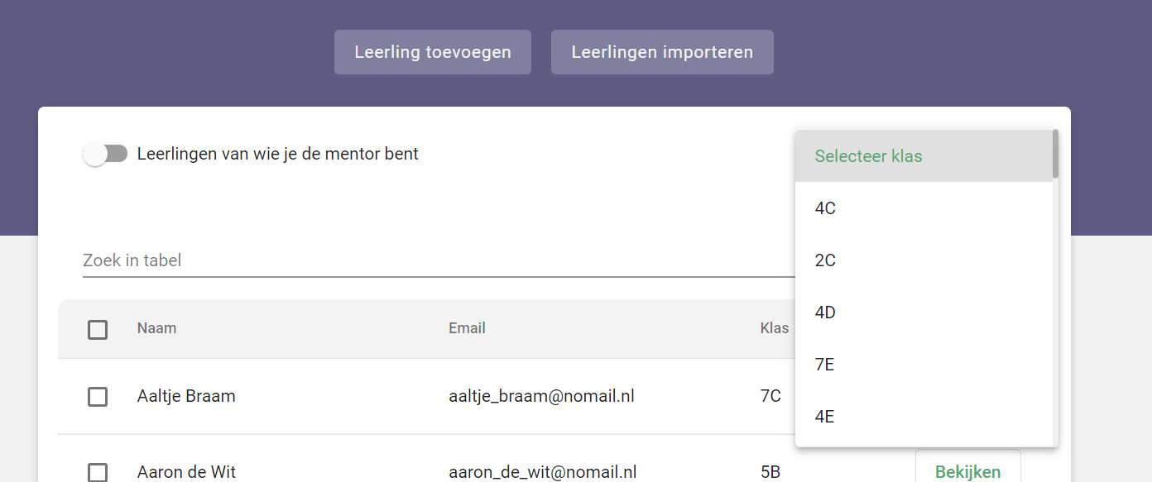Pick class 7E in the dropdown
1152x482 pixels.
[924, 365]
